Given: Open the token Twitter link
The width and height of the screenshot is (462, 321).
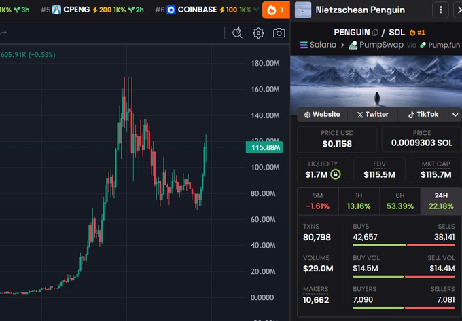Looking at the screenshot, I should (373, 115).
